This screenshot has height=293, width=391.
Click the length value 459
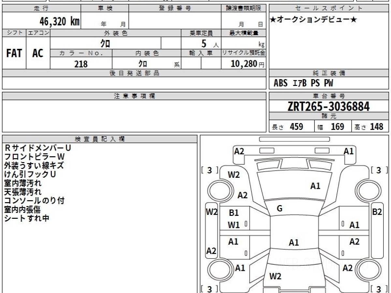(296, 127)
